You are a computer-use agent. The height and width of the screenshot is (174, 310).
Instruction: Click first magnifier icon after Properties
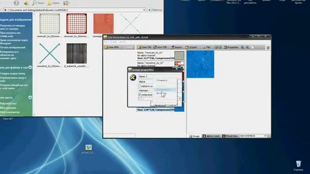(242, 47)
